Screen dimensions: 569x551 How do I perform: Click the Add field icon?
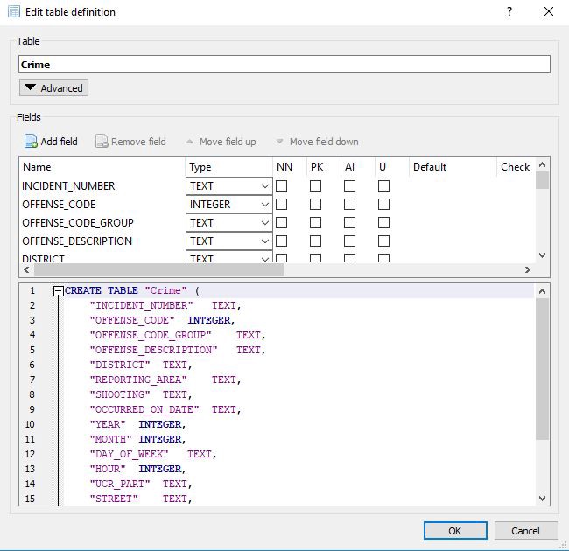click(x=31, y=142)
